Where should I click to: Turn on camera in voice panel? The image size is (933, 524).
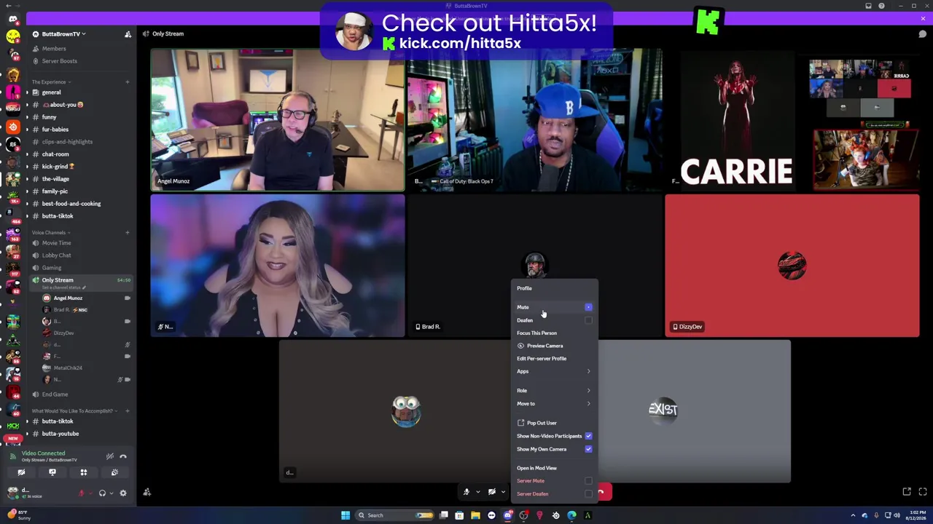click(21, 472)
